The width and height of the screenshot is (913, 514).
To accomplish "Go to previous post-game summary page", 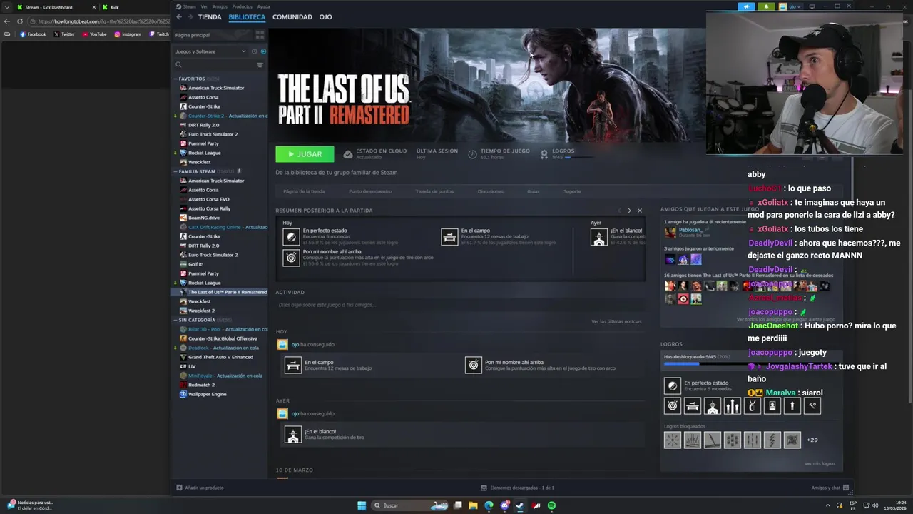I will point(619,211).
